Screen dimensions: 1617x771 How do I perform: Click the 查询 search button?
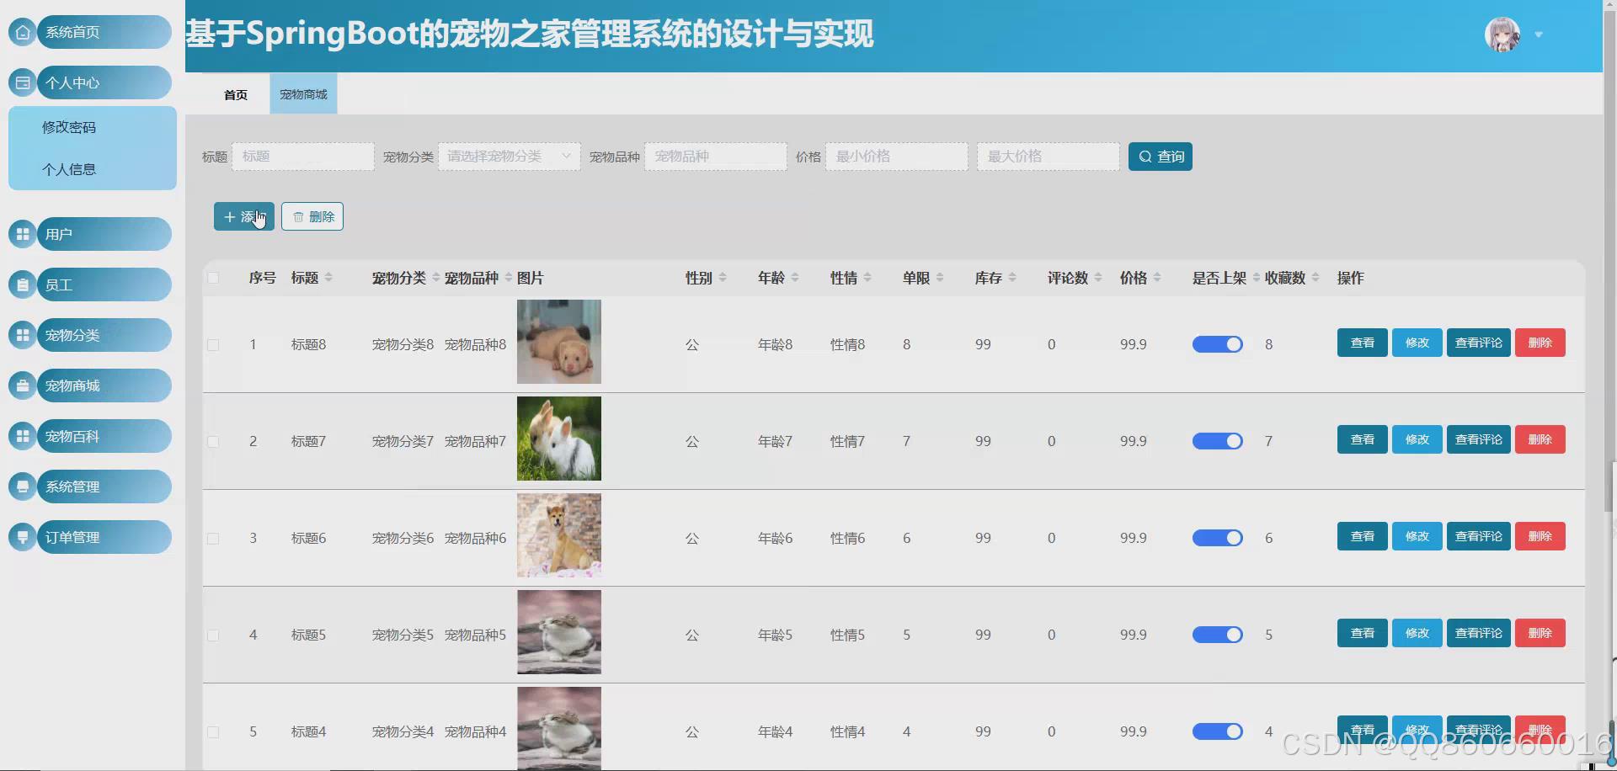click(x=1160, y=157)
